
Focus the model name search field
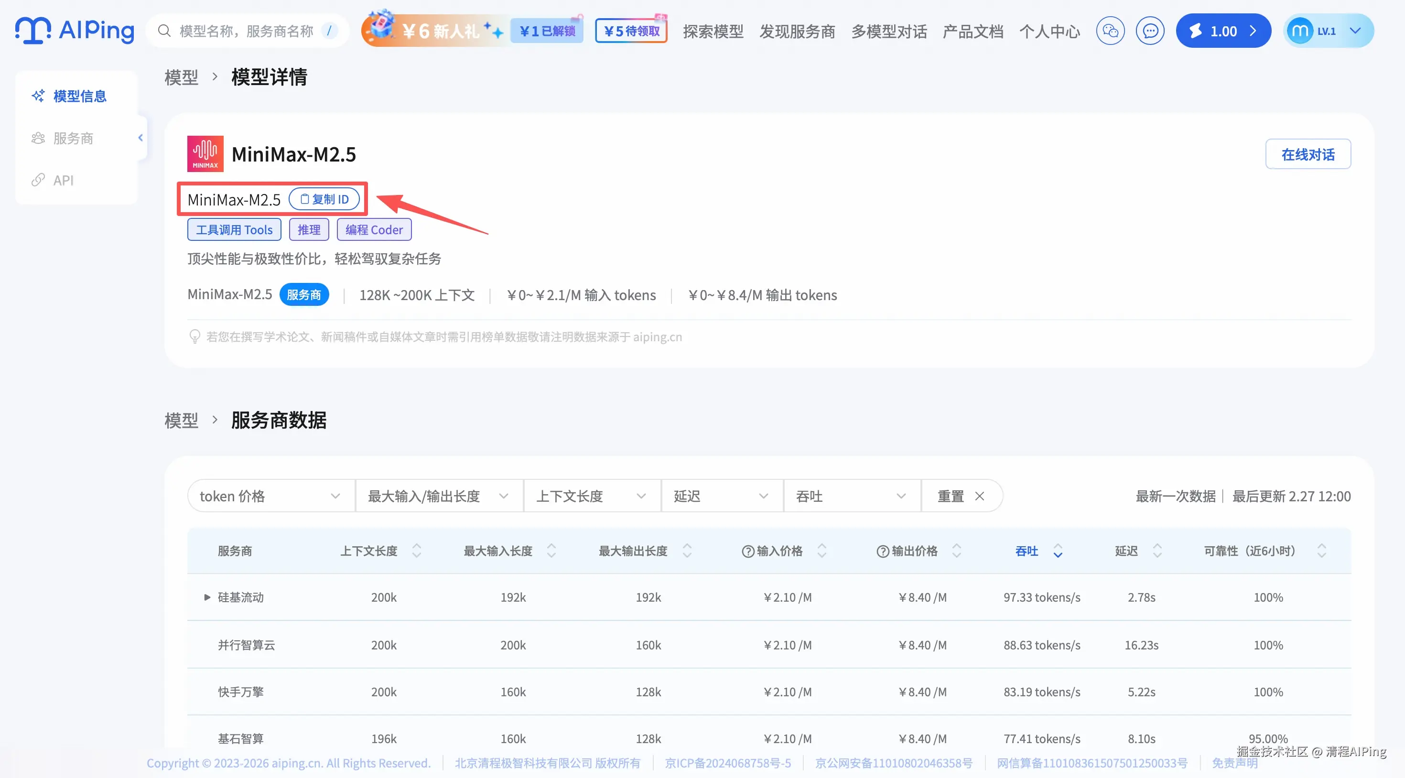pyautogui.click(x=246, y=31)
